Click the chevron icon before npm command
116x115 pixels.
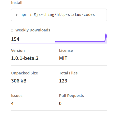point(17,15)
